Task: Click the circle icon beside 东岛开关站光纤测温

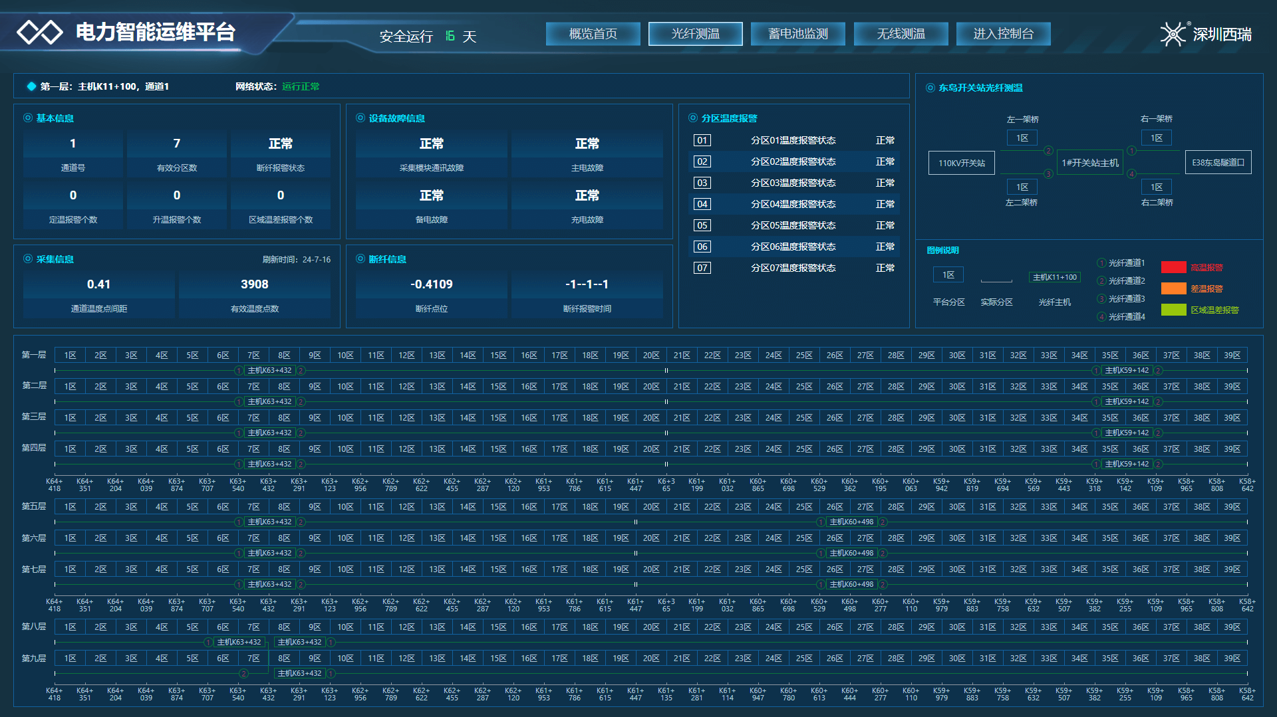Action: pos(930,88)
